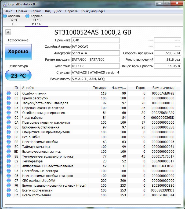The width and height of the screenshot is (185, 209).
Task: Click status orb of Неисправимые ошибки секторов row
Action: (x=9, y=176)
